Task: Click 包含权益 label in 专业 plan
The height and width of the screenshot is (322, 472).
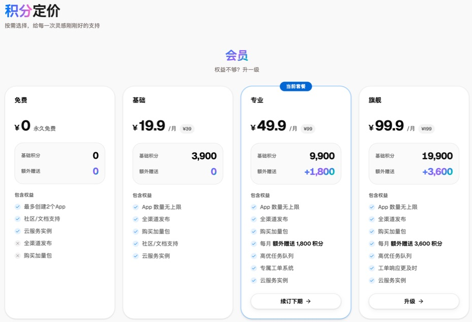Action: [260, 195]
